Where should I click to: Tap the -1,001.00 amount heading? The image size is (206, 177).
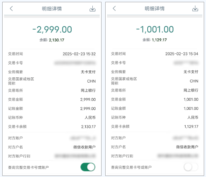155,29
